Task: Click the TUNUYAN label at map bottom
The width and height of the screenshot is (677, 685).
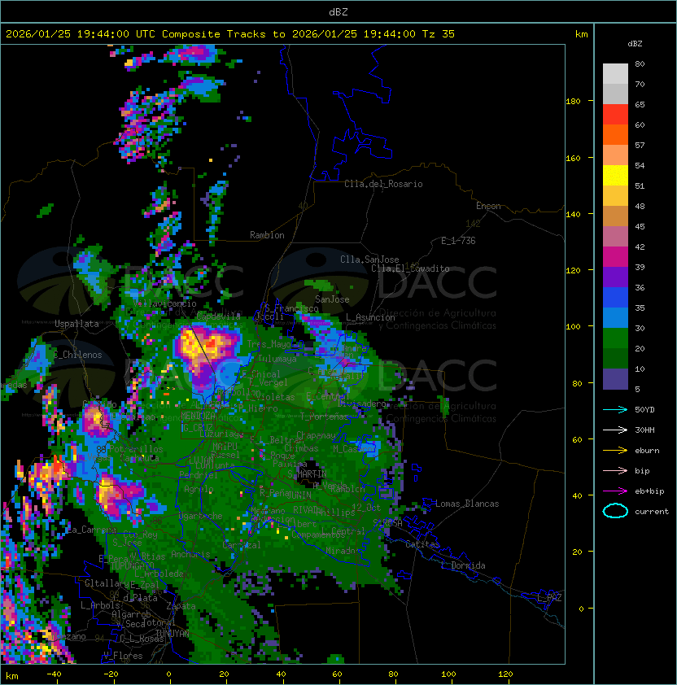Action: coord(173,634)
